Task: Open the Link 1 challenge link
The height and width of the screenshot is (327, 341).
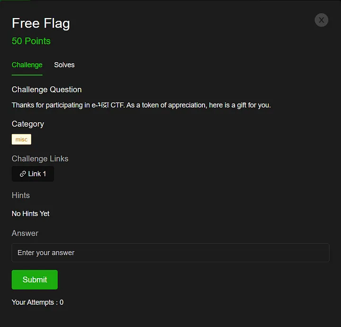Action: (33, 174)
